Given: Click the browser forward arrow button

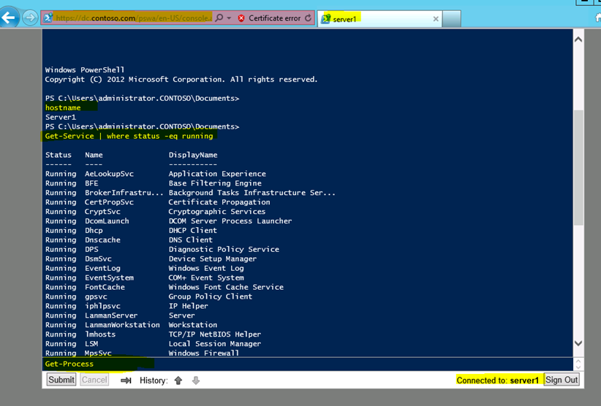Looking at the screenshot, I should pos(30,18).
